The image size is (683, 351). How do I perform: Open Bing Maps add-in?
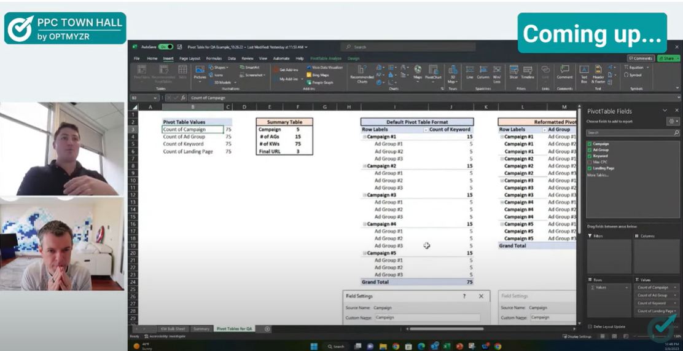click(318, 75)
